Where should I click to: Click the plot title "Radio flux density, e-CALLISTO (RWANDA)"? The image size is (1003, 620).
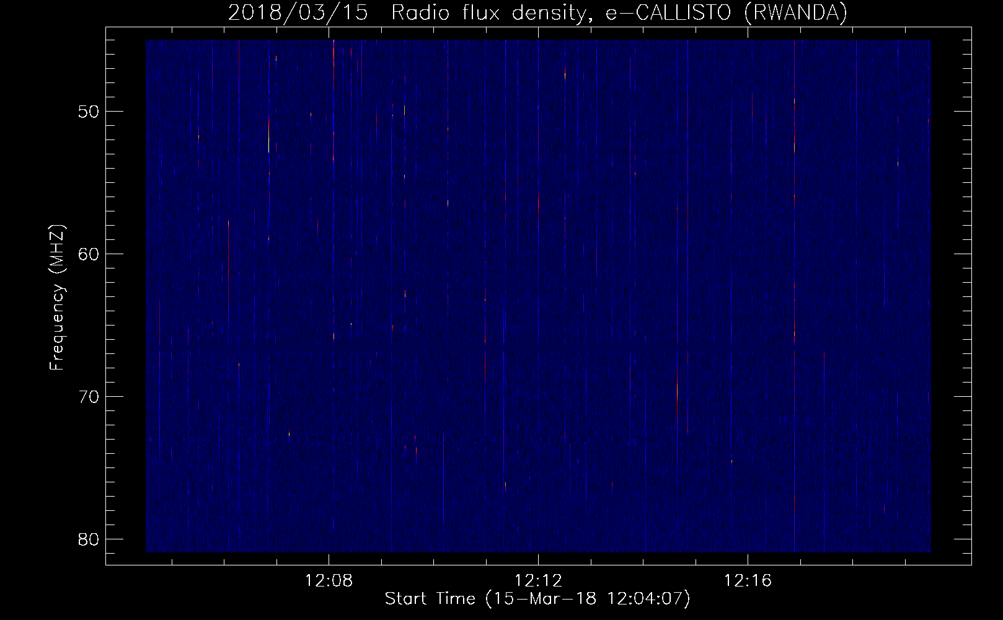coord(619,12)
